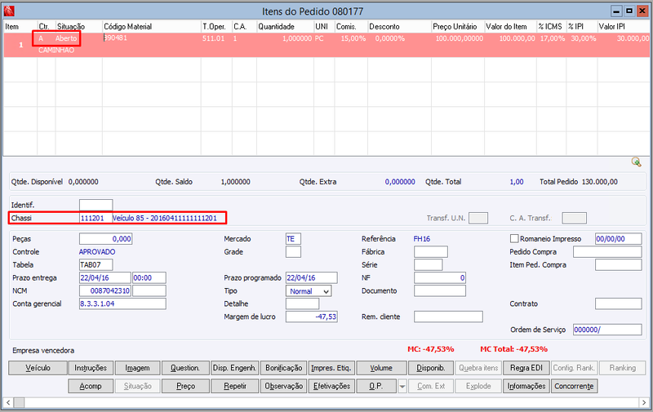653x412 pixels.
Task: Click the 100.000,00 Valor do Item cell
Action: click(517, 38)
